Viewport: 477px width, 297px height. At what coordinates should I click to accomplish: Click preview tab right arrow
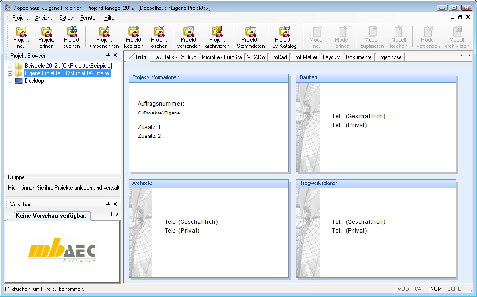pos(117,214)
